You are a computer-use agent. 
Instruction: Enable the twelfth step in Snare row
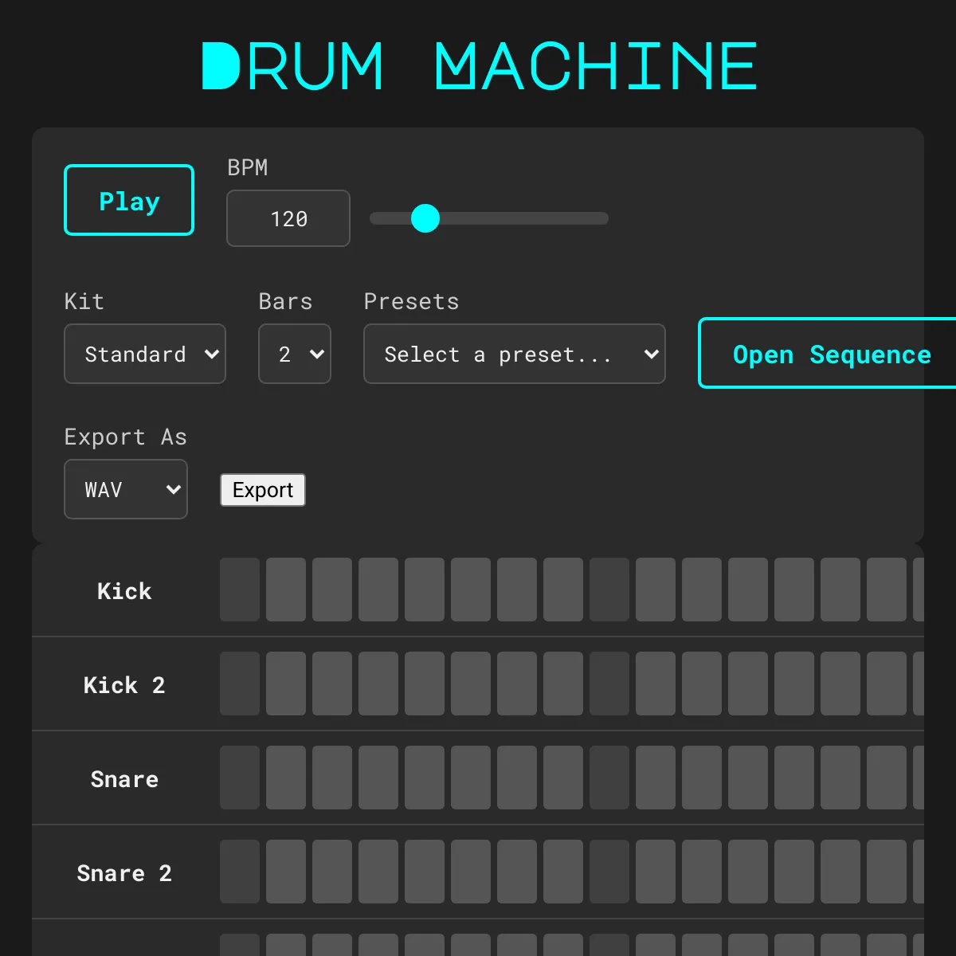click(748, 778)
